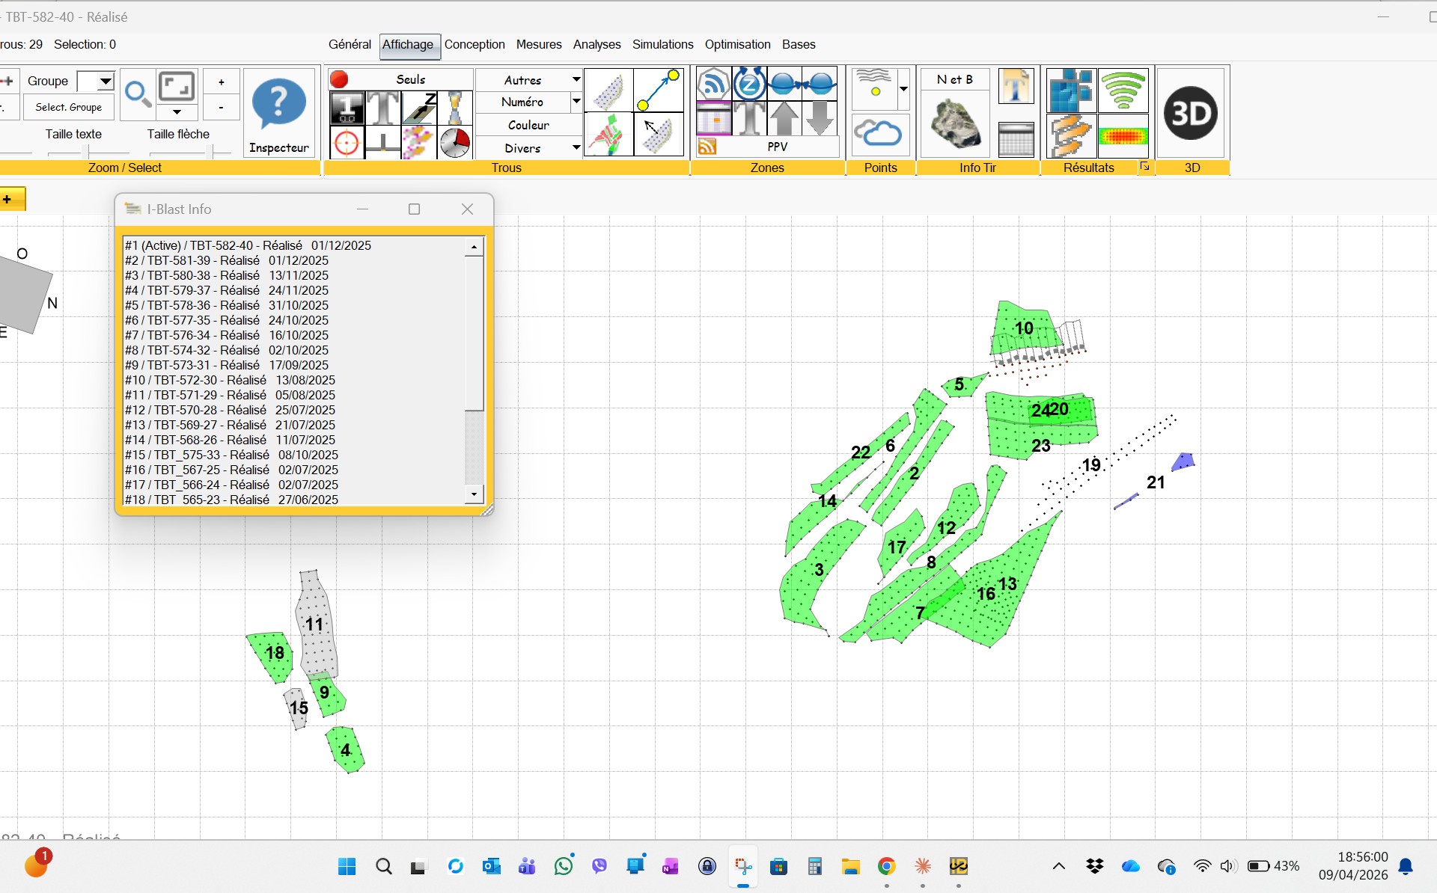
Task: Expand the Autres dropdown
Action: pyautogui.click(x=576, y=79)
